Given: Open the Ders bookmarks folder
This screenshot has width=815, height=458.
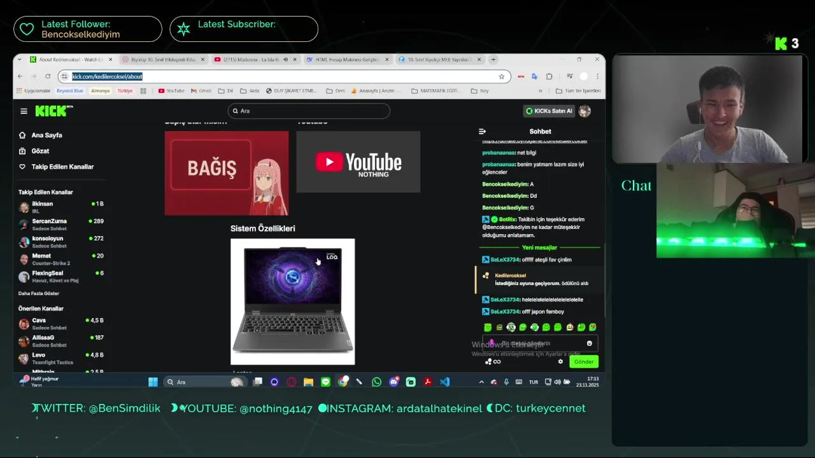Looking at the screenshot, I should click(336, 91).
